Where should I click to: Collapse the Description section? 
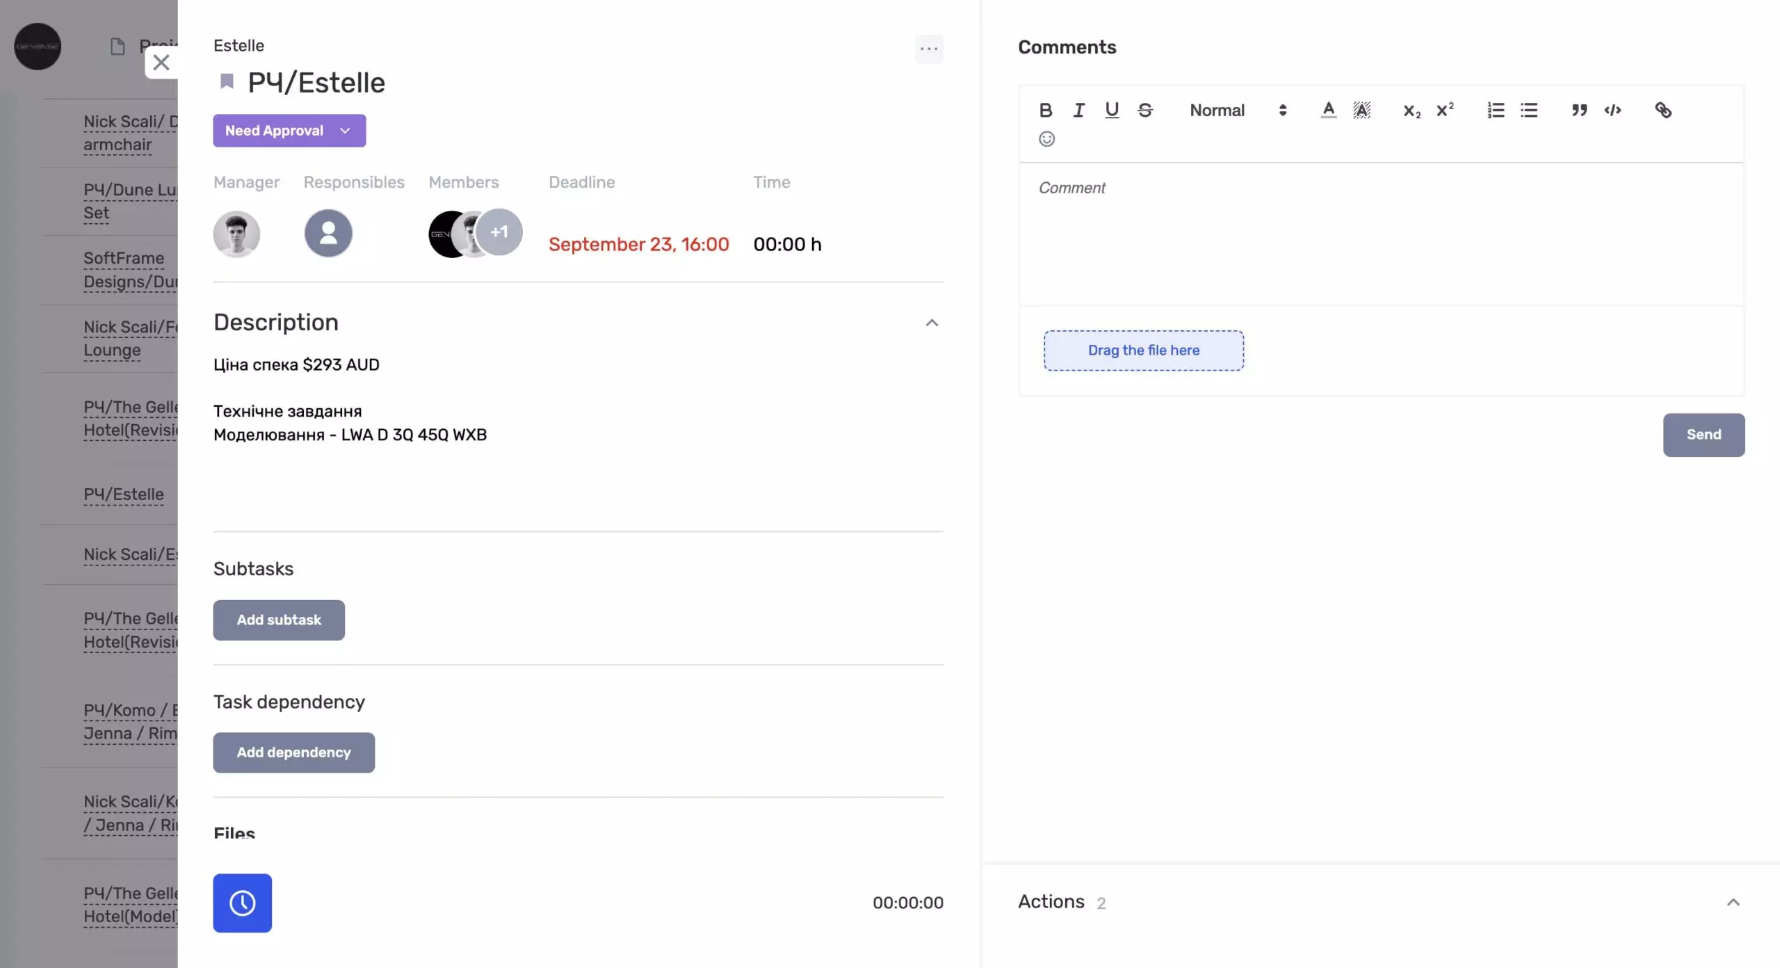pos(932,323)
